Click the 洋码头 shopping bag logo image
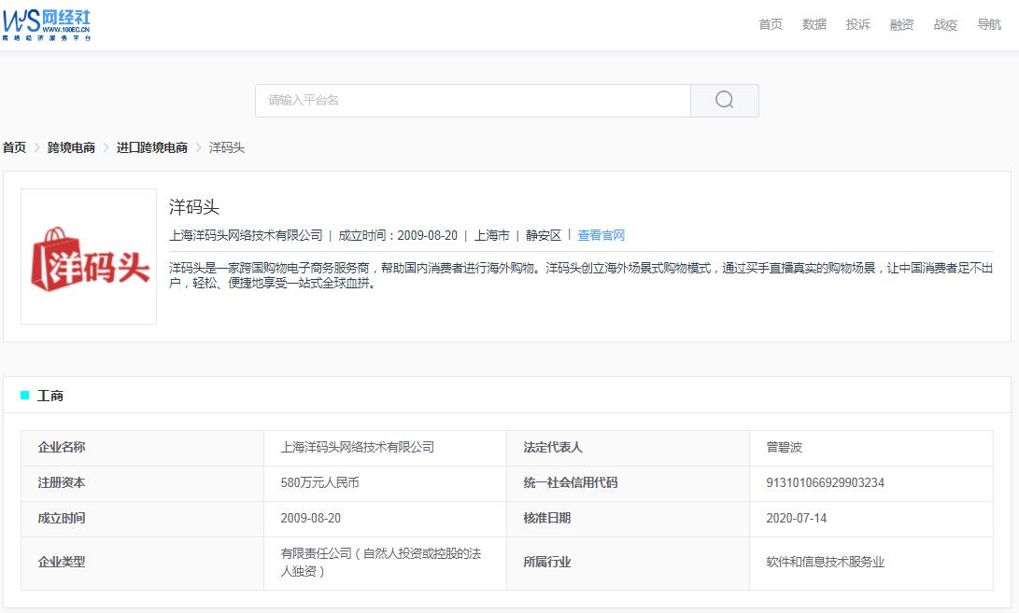The image size is (1019, 613). click(x=88, y=256)
